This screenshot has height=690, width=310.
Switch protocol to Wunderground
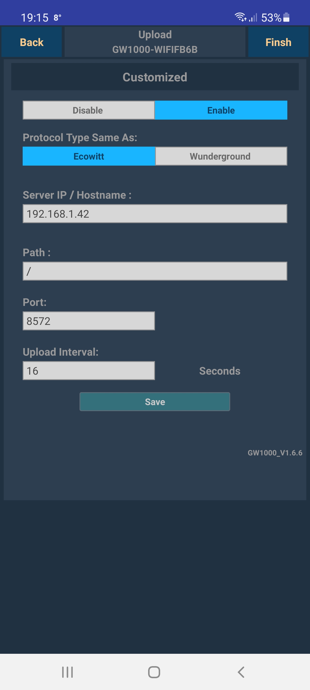[221, 156]
